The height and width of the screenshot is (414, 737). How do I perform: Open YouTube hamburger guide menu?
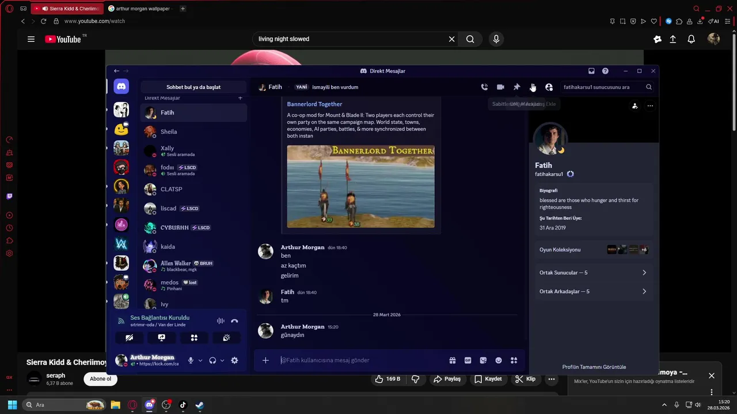coord(31,39)
